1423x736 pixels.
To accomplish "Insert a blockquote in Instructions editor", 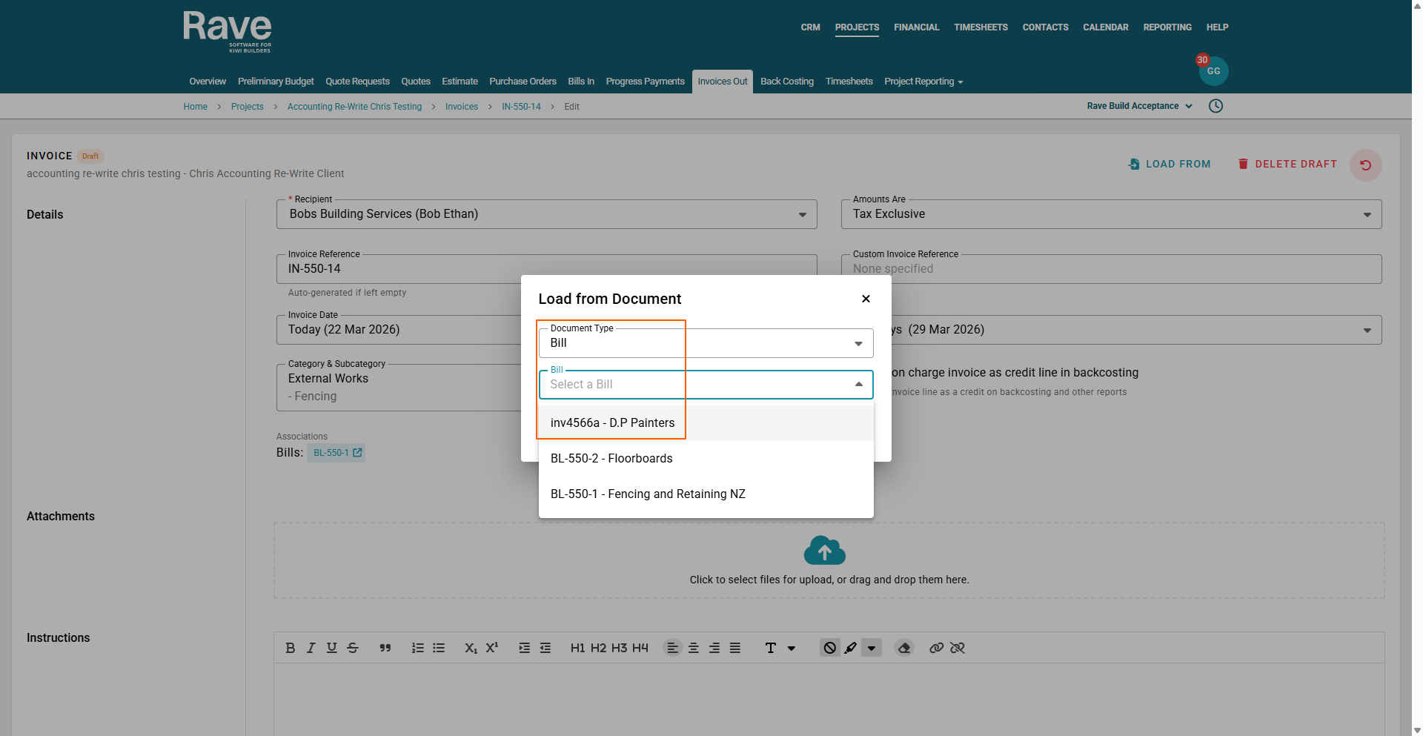I will [x=385, y=648].
